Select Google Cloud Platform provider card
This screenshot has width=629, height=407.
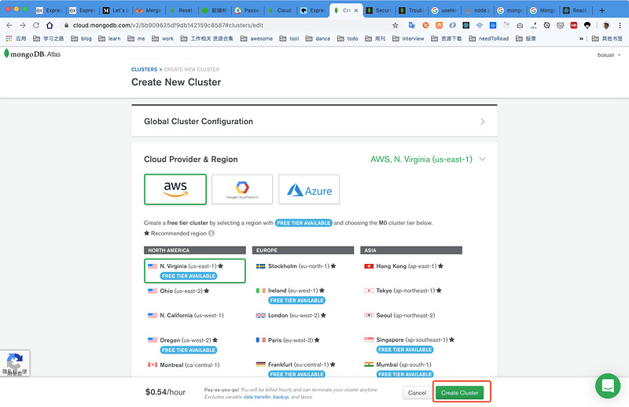[242, 189]
